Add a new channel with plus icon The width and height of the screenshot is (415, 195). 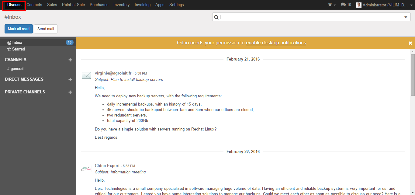[70, 60]
